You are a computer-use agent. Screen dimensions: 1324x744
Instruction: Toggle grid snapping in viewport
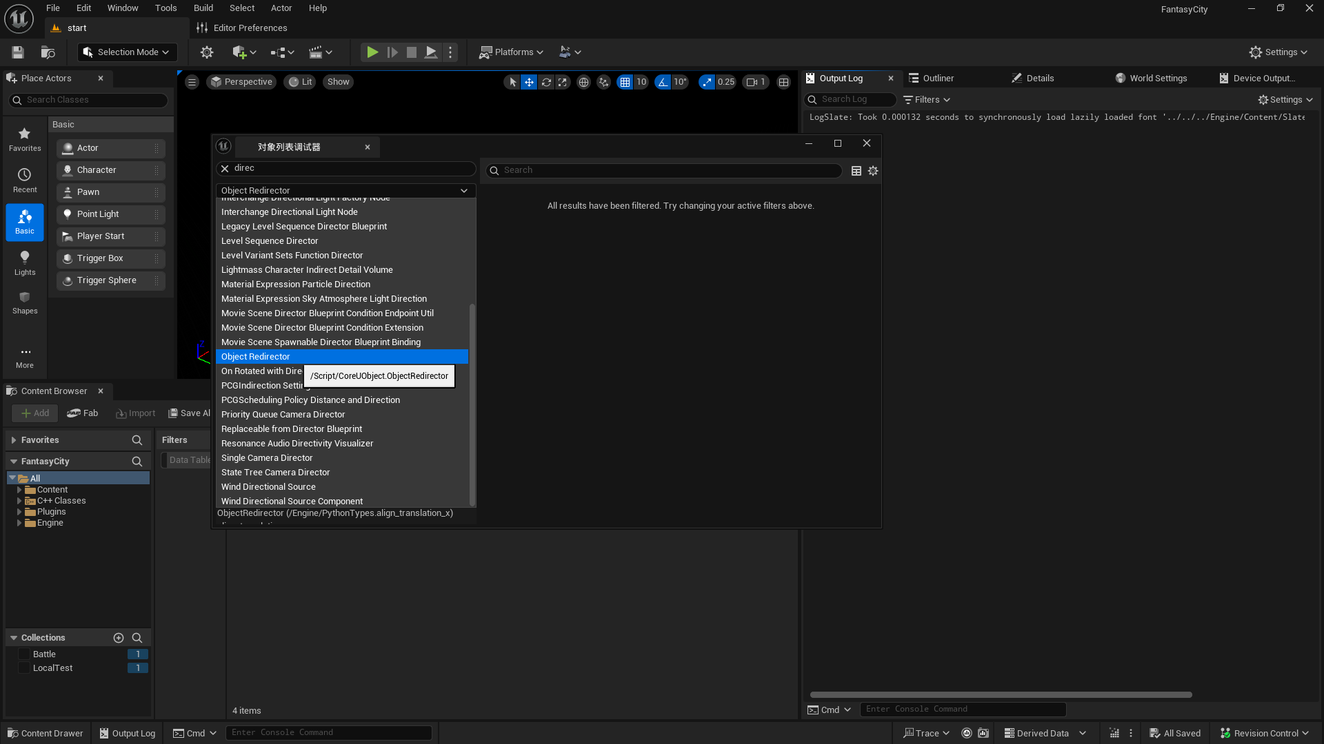625,82
